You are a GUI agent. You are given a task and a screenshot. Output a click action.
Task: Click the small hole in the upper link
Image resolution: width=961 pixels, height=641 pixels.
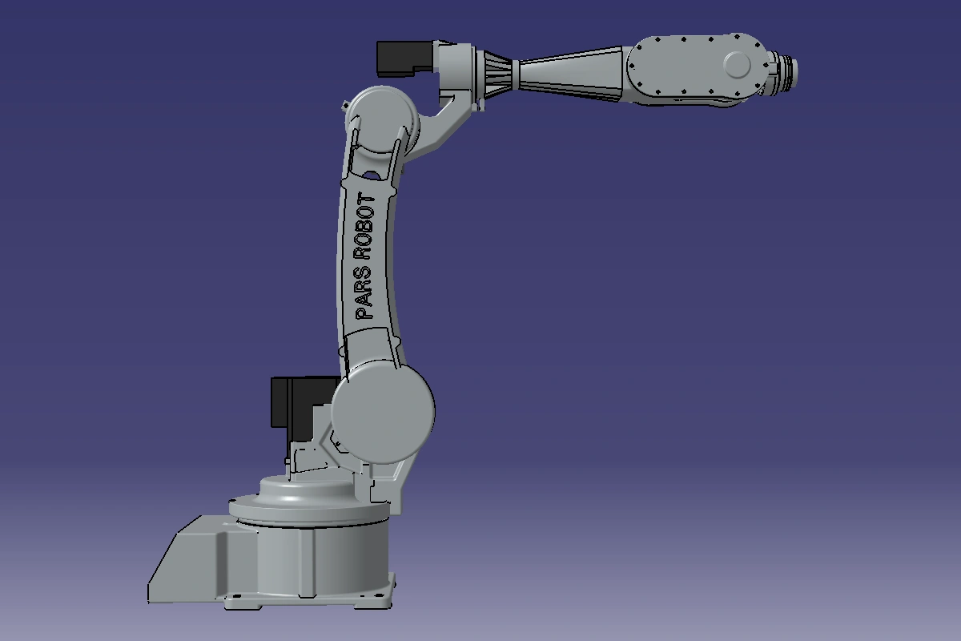[x=372, y=175]
